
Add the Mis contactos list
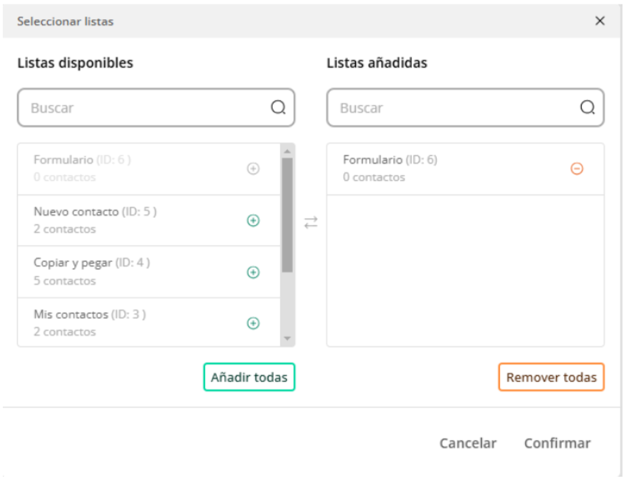253,323
